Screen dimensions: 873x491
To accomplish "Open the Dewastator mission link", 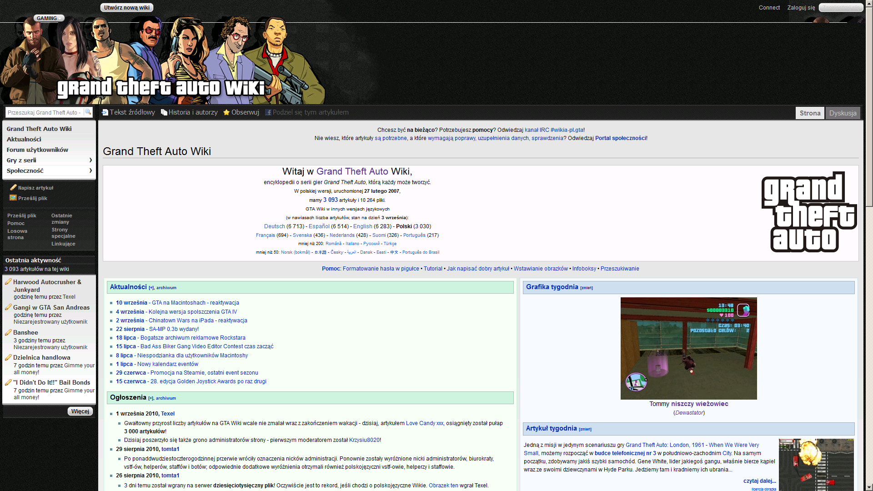I will pos(689,413).
